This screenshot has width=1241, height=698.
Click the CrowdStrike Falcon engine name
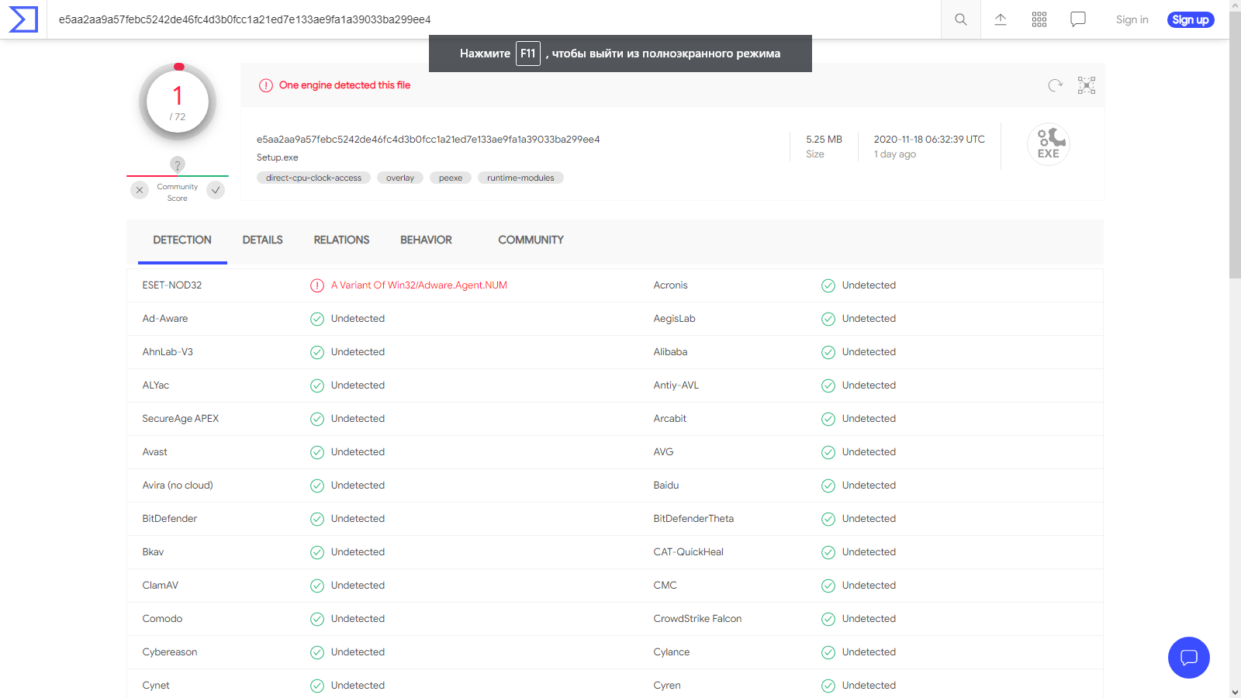click(697, 619)
